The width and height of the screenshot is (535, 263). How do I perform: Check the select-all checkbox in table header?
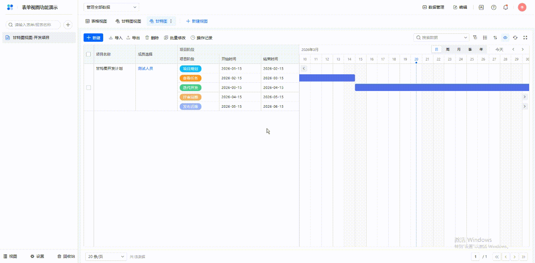click(88, 54)
